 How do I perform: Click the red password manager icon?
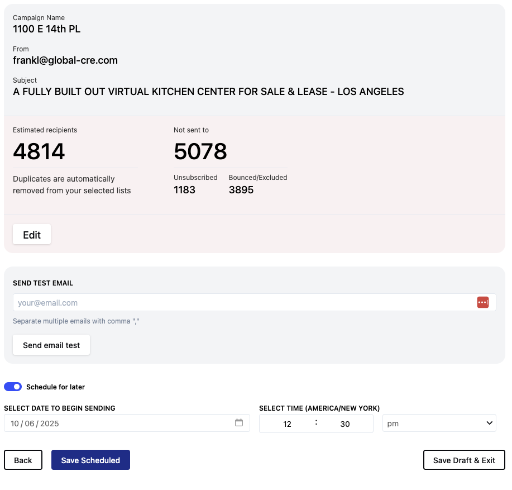click(482, 302)
